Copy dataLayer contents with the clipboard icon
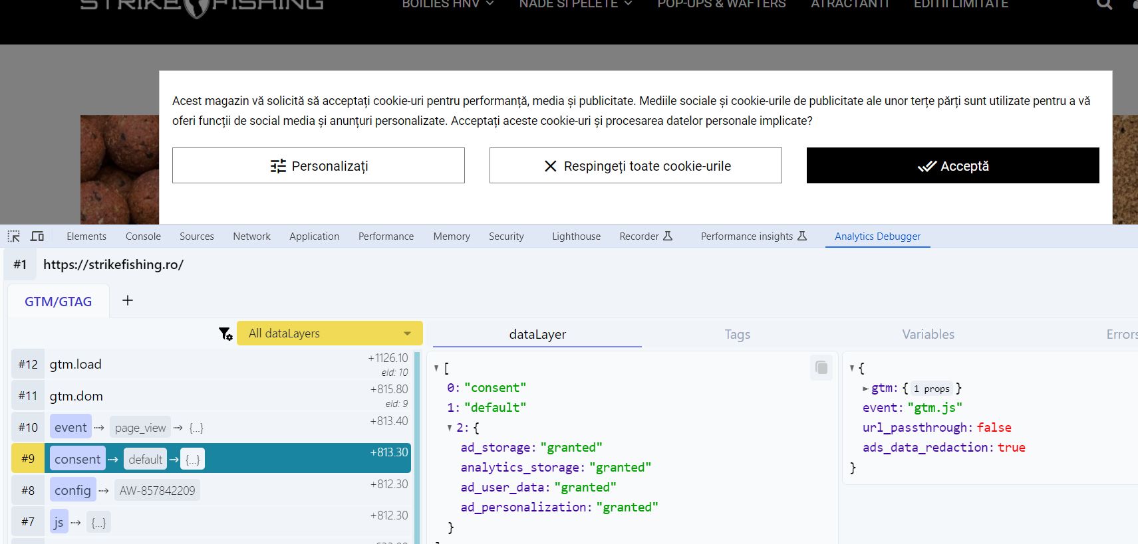Screen dimensions: 1138x544 coord(821,367)
